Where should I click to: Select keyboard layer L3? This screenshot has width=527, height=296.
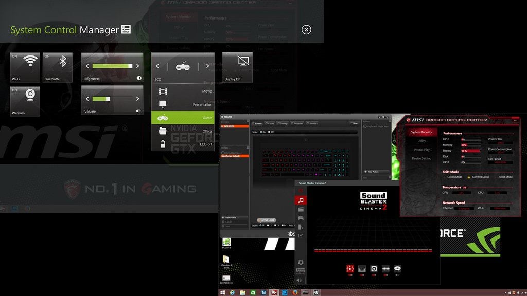coord(276,225)
